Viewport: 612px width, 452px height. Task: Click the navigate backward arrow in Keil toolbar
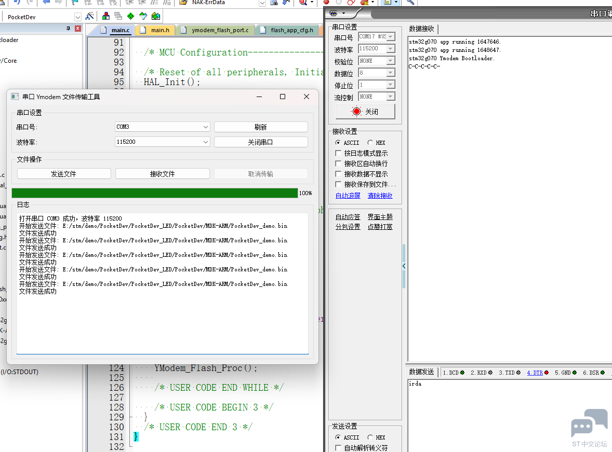click(46, 2)
